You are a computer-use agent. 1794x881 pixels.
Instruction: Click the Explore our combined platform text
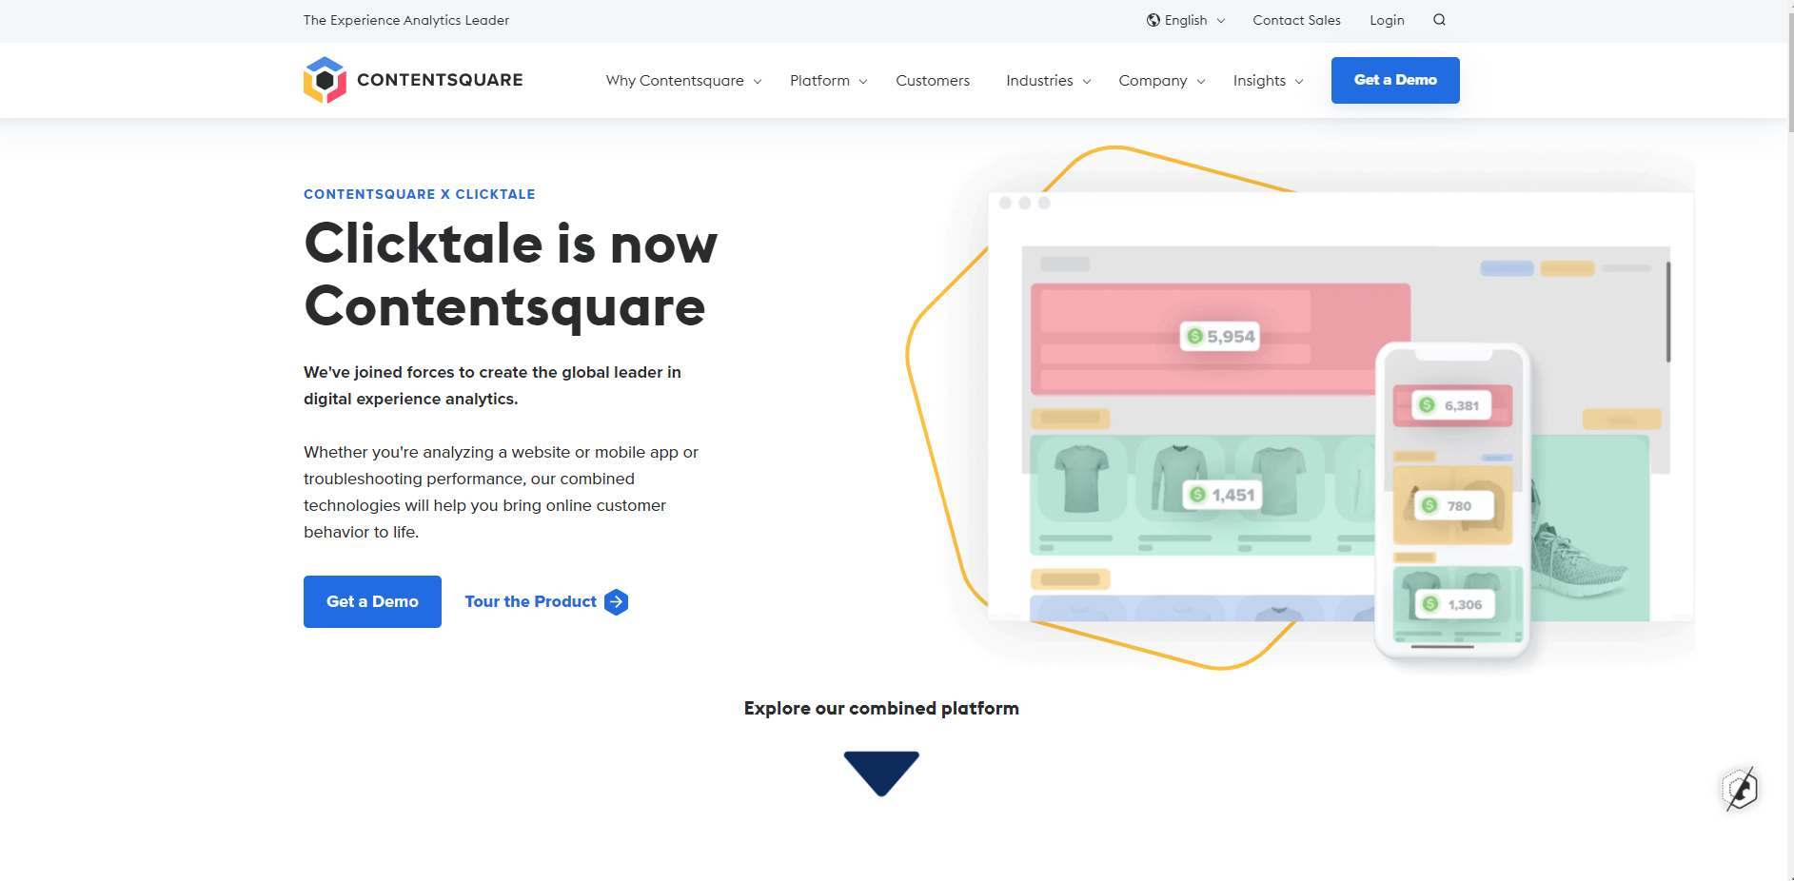[881, 709]
